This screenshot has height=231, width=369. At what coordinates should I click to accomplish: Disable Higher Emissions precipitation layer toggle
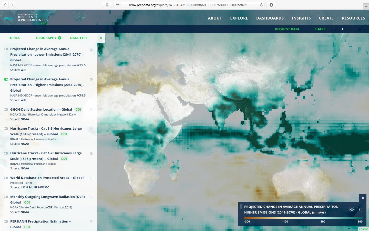[x=6, y=79]
